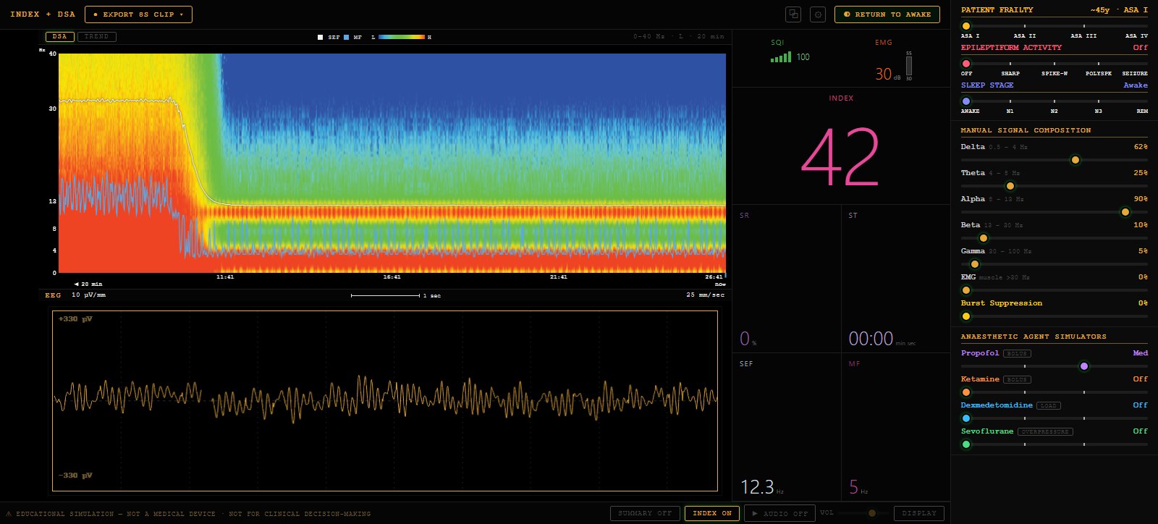Select the DSA tab
The height and width of the screenshot is (524, 1158).
tap(60, 36)
